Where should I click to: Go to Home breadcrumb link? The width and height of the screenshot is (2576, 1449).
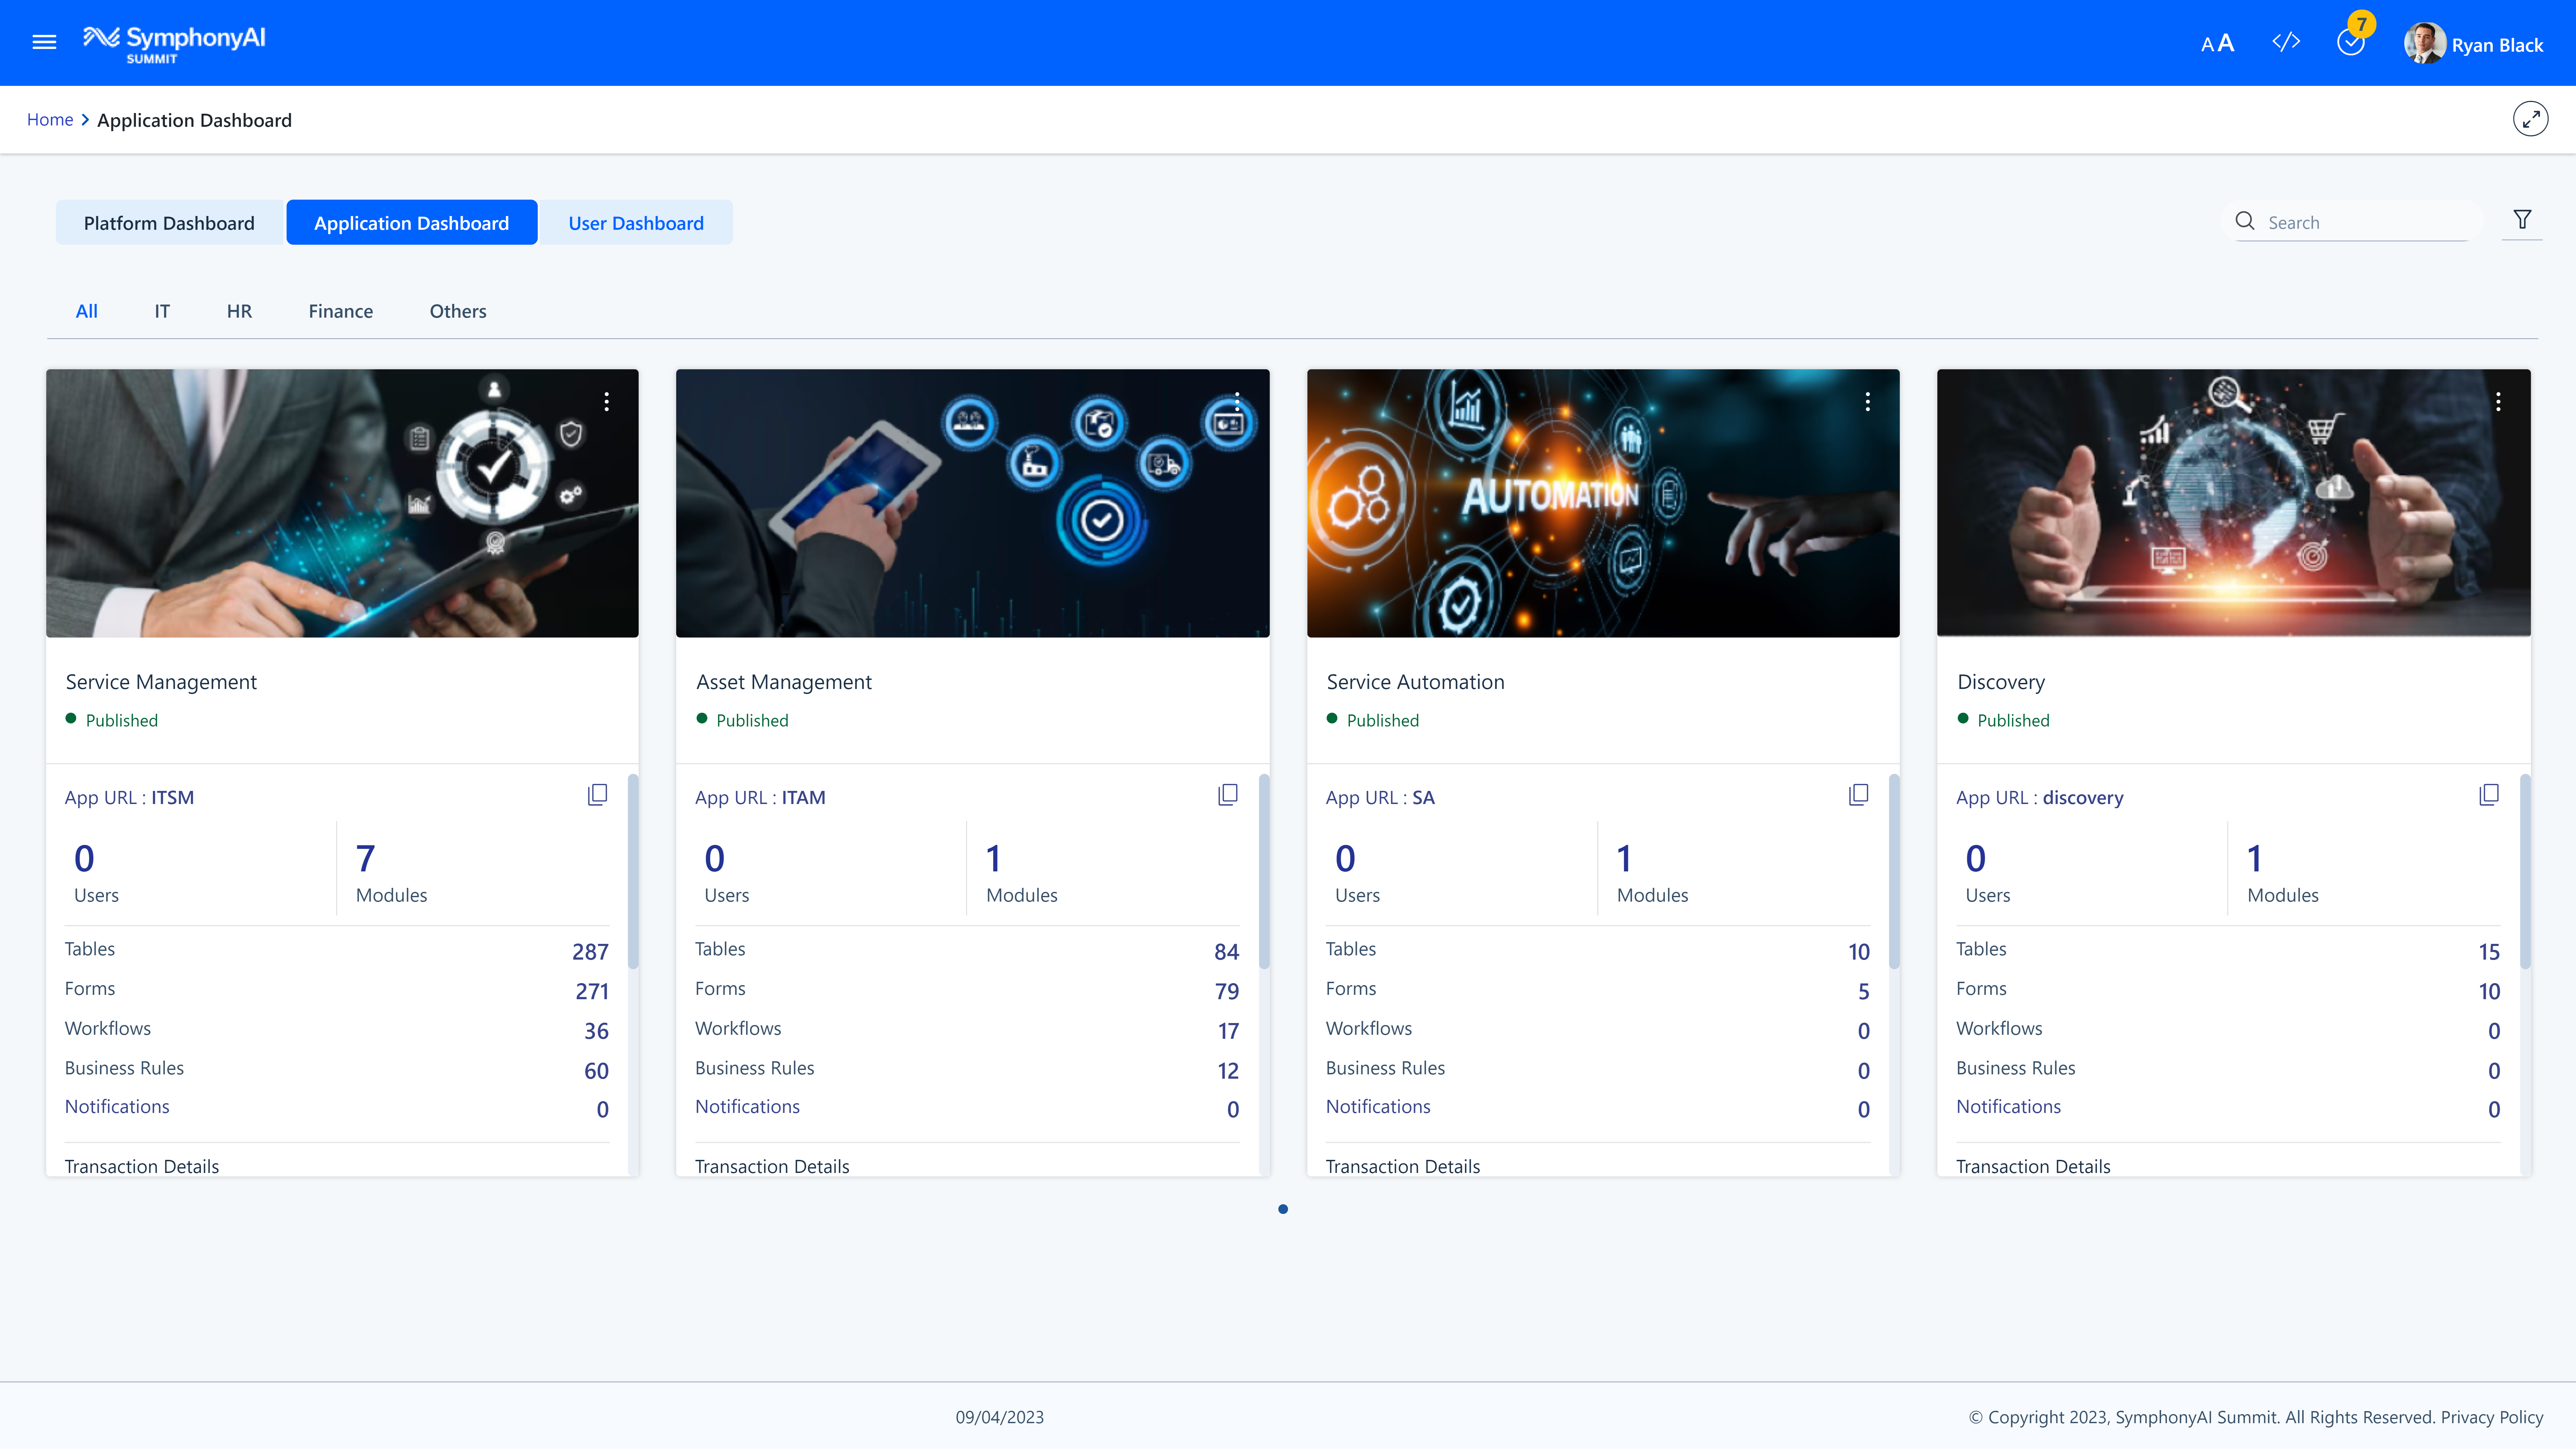coord(50,120)
